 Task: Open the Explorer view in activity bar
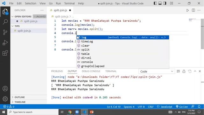5,11
